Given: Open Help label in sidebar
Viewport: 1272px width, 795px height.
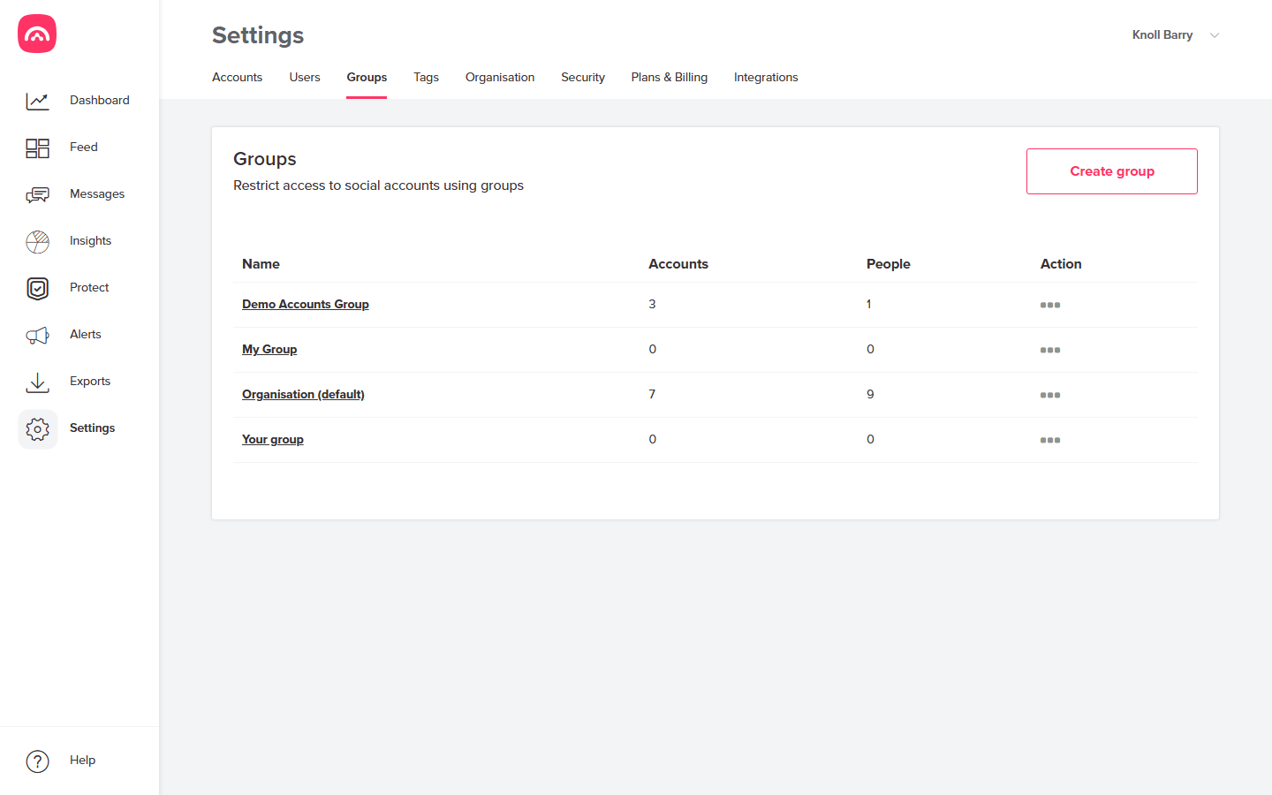Looking at the screenshot, I should click(83, 760).
